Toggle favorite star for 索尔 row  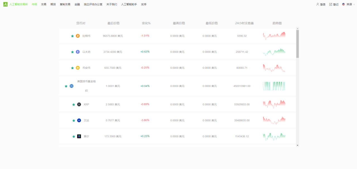pyautogui.click(x=74, y=136)
